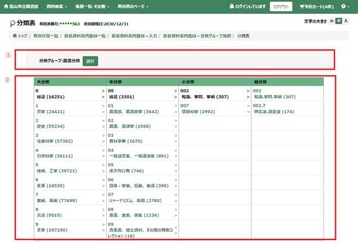358x247 pixels.
Task: Select minor class 002 知識、学問、学術 (307)
Action: [x=215, y=93]
